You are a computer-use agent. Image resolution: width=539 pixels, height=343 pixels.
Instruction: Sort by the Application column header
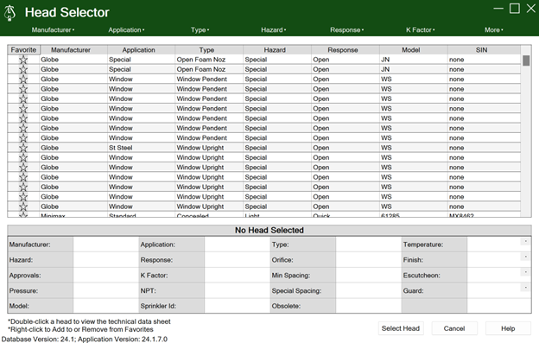pyautogui.click(x=138, y=50)
